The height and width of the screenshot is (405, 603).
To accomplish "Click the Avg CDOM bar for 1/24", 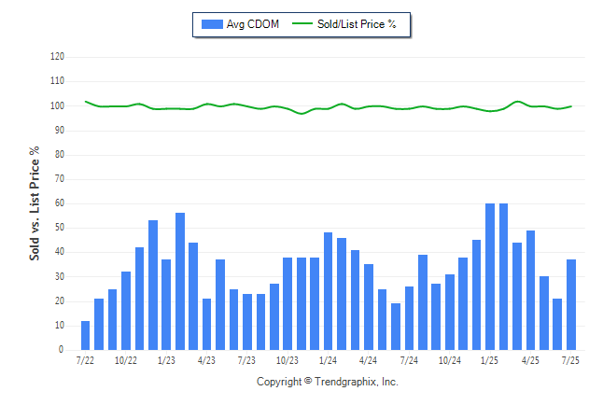I will point(328,291).
